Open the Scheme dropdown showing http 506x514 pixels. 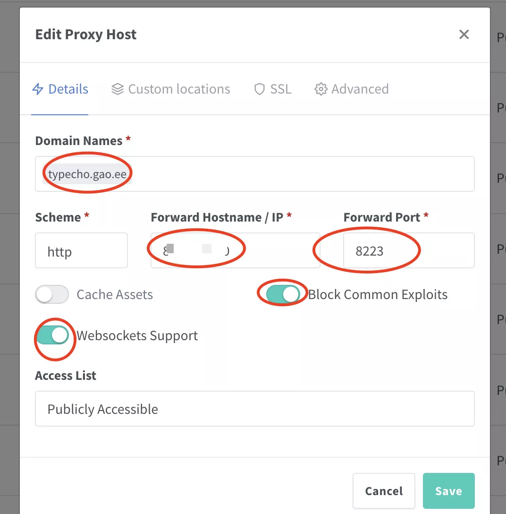pyautogui.click(x=81, y=251)
